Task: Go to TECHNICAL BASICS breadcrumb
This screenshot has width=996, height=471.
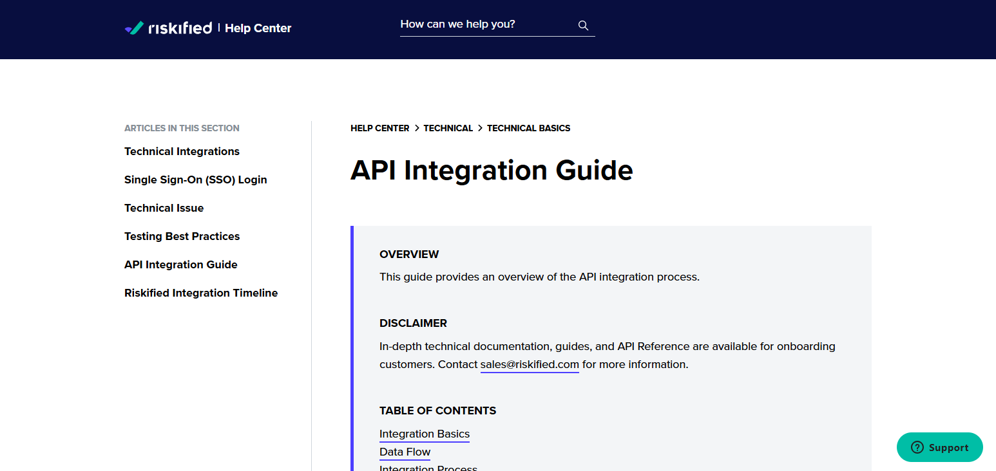Action: point(528,128)
